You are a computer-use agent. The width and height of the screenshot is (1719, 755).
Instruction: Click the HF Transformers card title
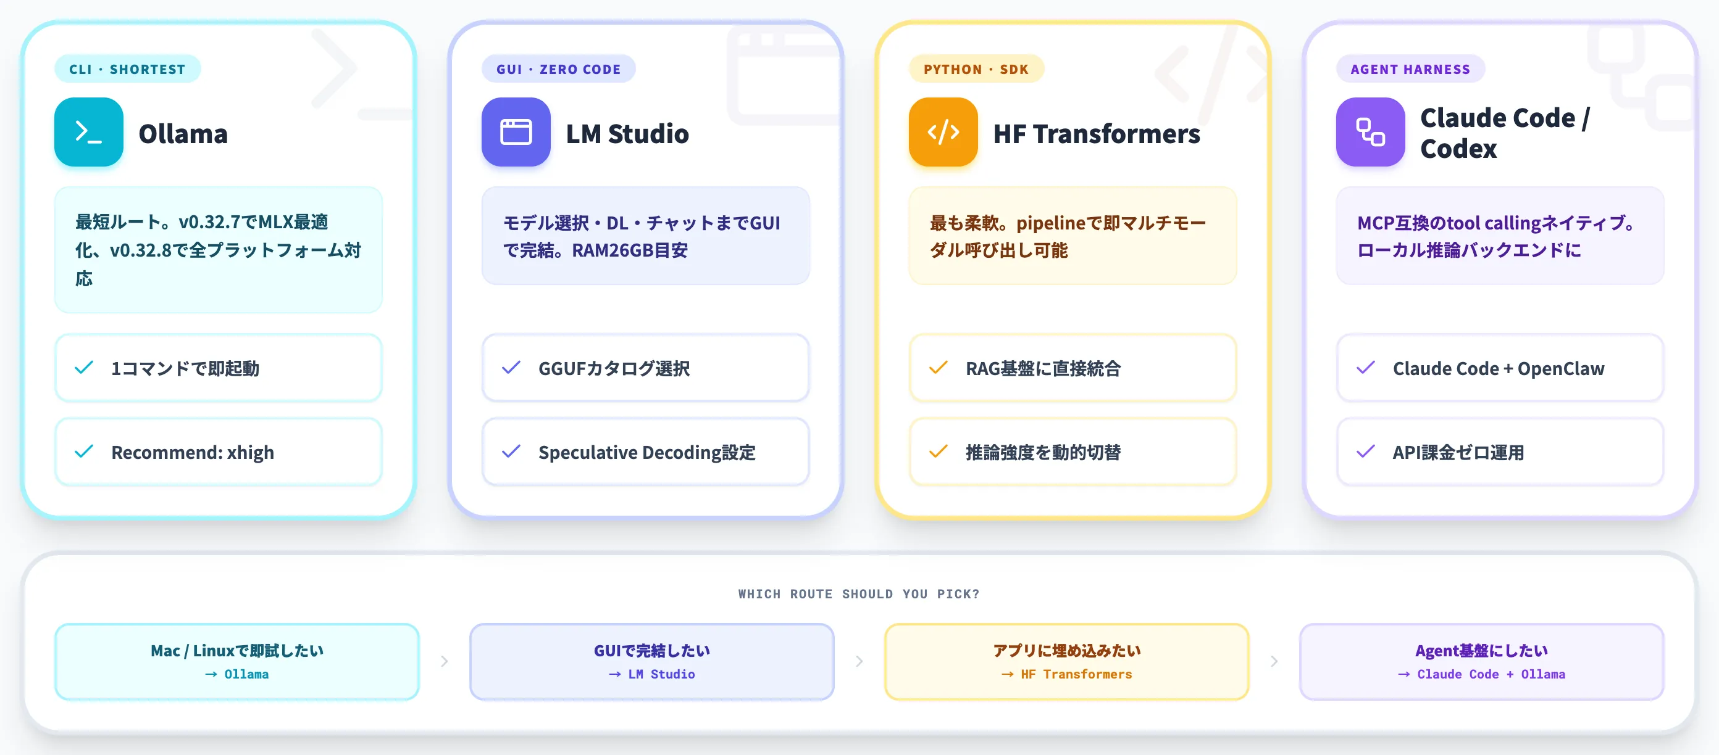[1097, 134]
